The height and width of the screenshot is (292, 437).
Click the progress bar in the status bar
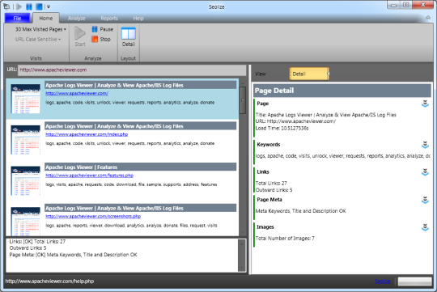tap(414, 281)
